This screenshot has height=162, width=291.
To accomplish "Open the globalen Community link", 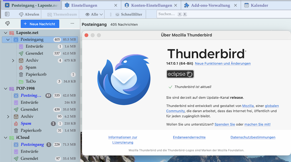I will [272, 106].
